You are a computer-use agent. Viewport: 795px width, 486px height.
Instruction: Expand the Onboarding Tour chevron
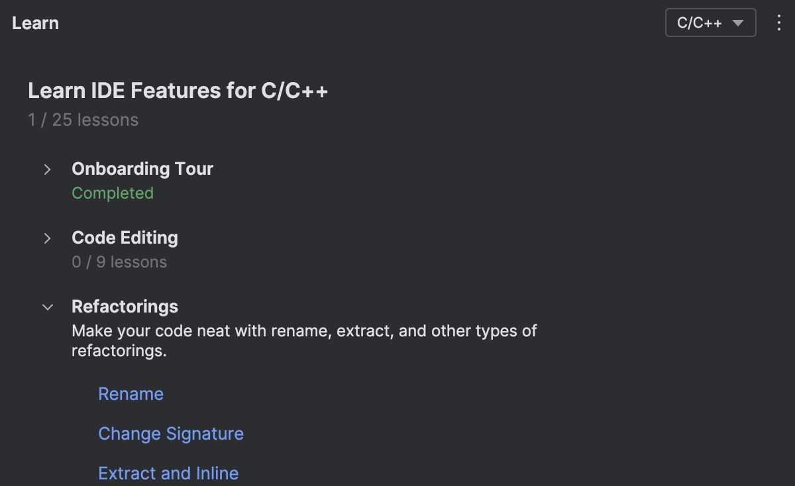(47, 170)
